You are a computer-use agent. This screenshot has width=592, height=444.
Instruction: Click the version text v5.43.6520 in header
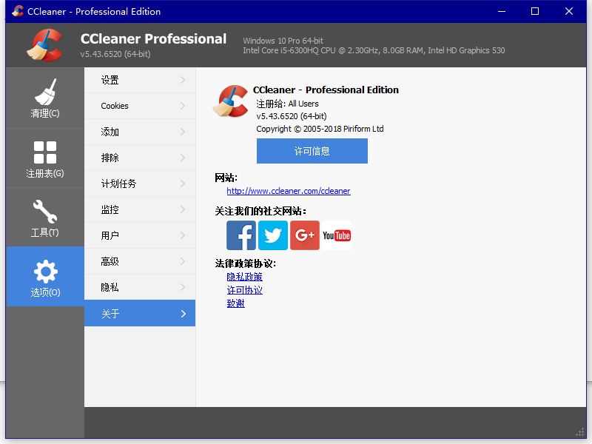coord(115,54)
